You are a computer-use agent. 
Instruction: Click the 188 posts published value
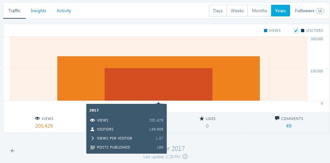160,147
